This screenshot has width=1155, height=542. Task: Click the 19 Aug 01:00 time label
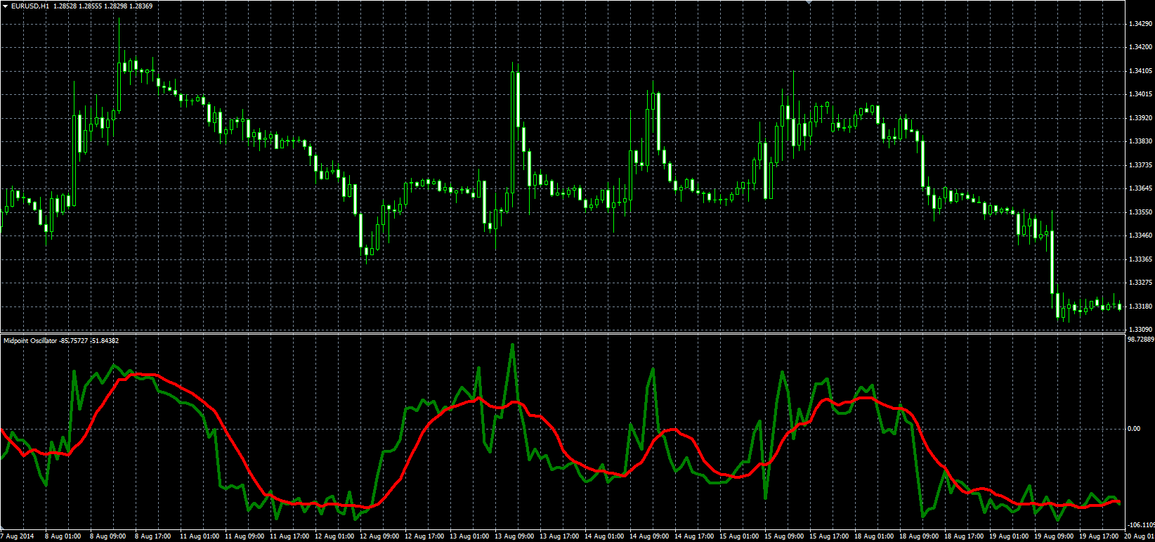(1009, 536)
